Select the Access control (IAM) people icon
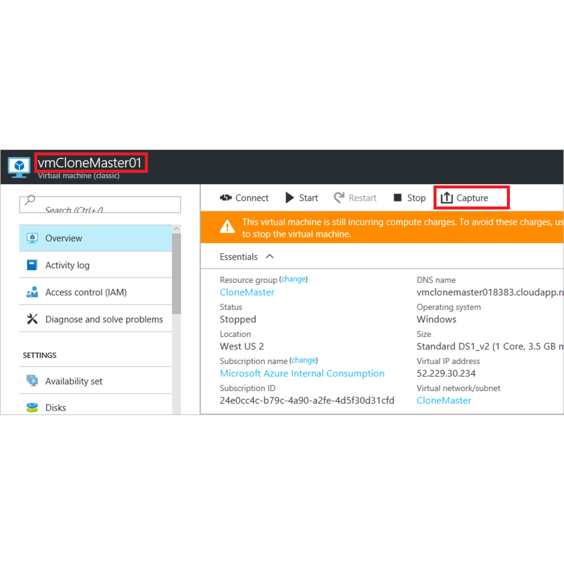This screenshot has width=564, height=564. (32, 292)
